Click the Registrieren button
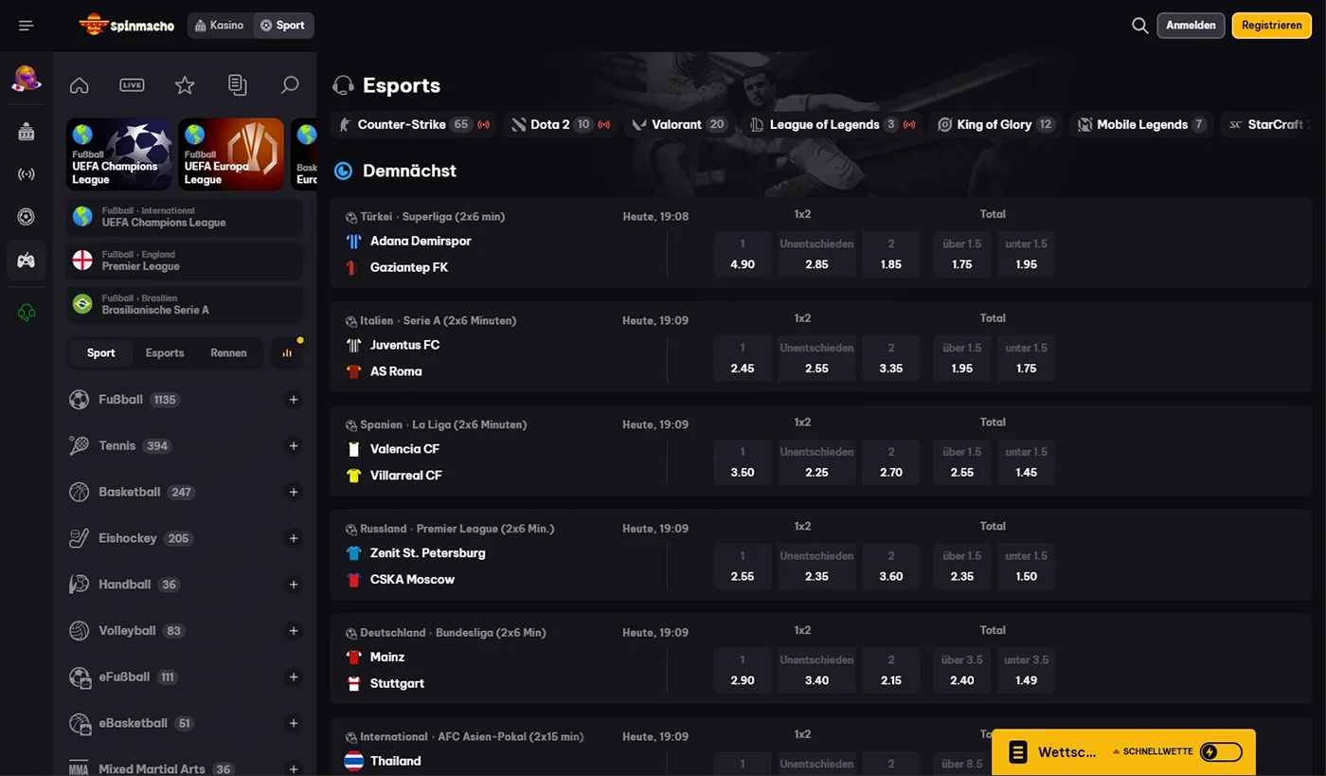Image resolution: width=1326 pixels, height=776 pixels. tap(1271, 26)
